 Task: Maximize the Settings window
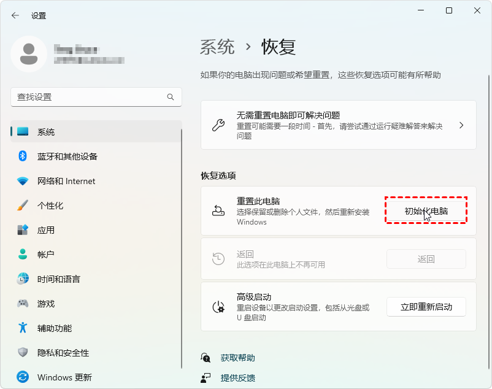(x=449, y=10)
